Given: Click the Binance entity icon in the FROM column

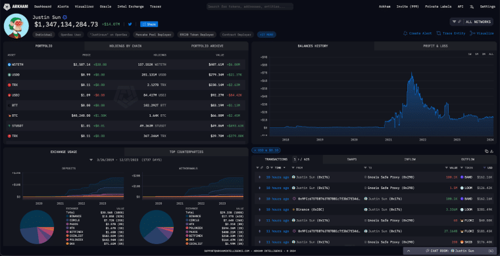Looking at the screenshot, I should point(293,209).
